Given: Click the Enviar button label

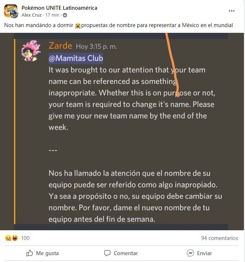Looking at the screenshot, I should pos(204,253).
